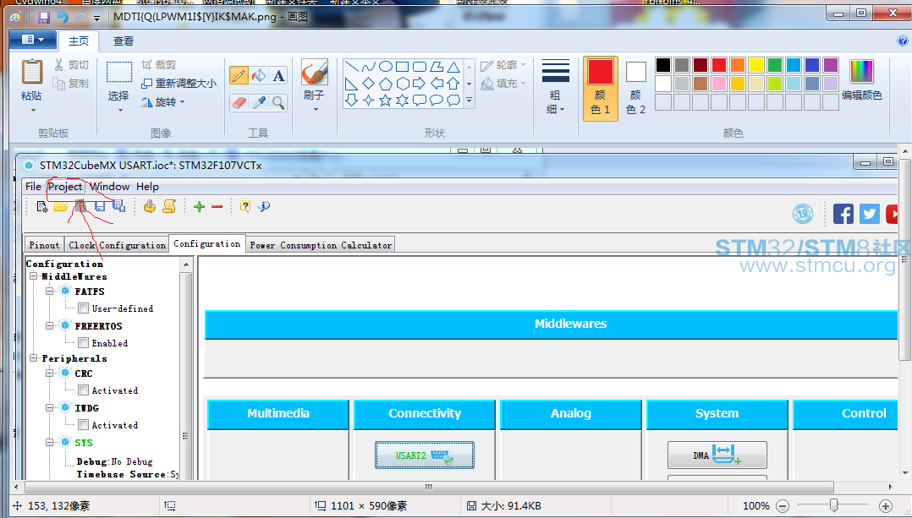Click Open folder icon in STM32CubeMX toolbar
912x518 pixels.
click(61, 207)
